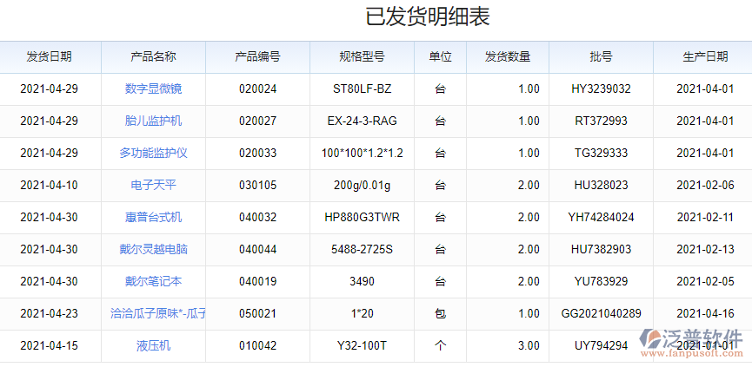Click spec cell 3490
Image resolution: width=752 pixels, height=367 pixels.
coord(363,281)
